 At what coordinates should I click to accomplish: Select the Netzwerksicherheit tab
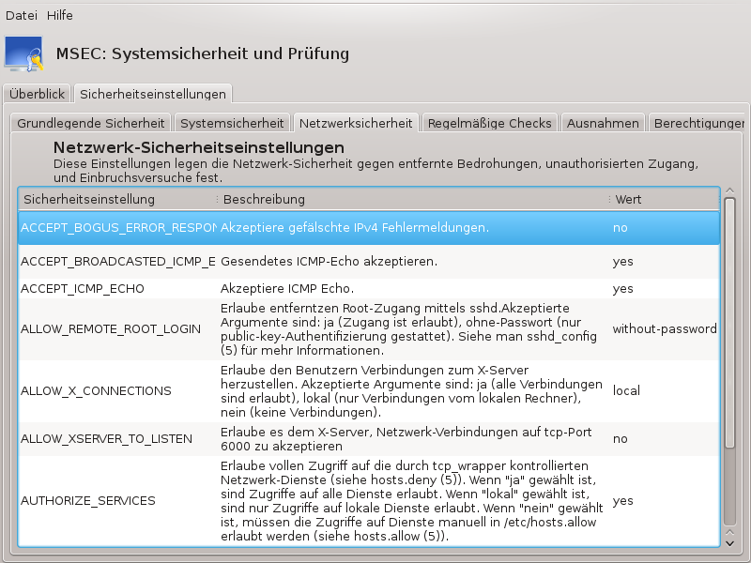click(356, 123)
